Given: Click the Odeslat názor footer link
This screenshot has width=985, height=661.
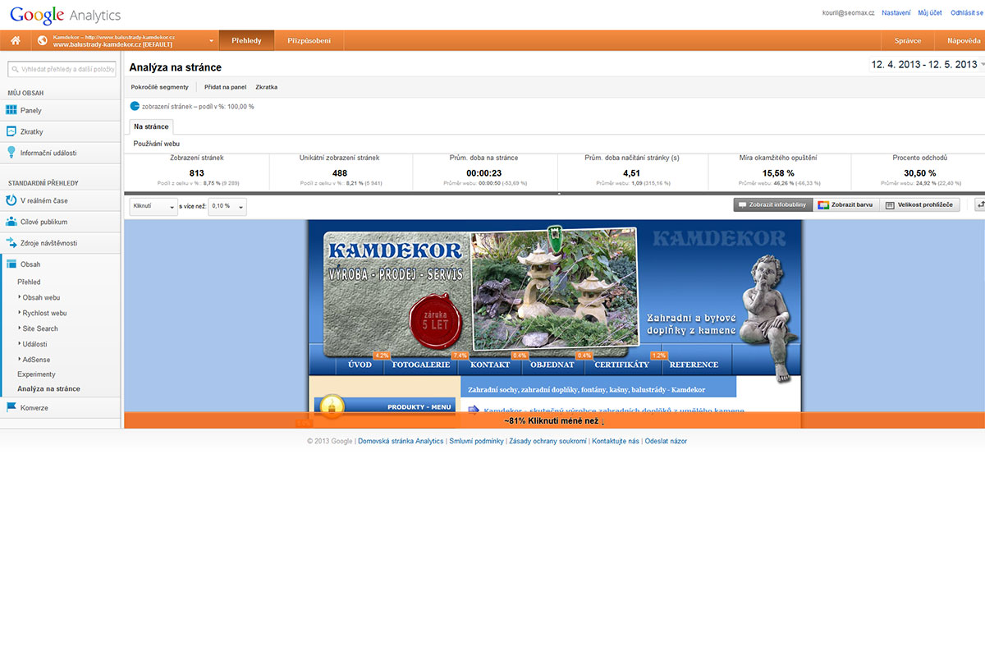Looking at the screenshot, I should (x=666, y=441).
